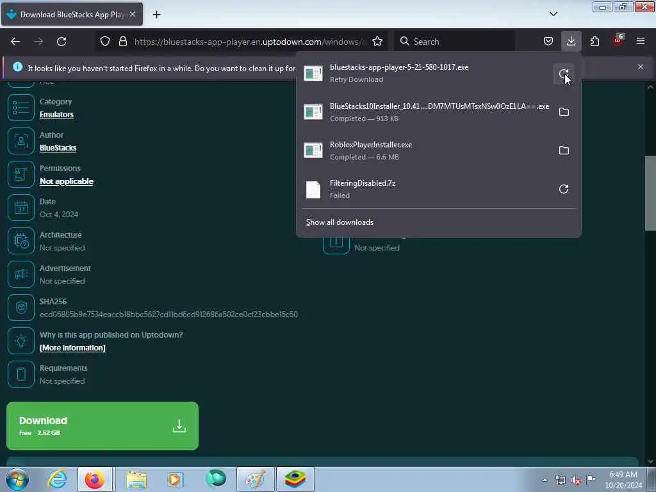View site security lock information

[122, 42]
